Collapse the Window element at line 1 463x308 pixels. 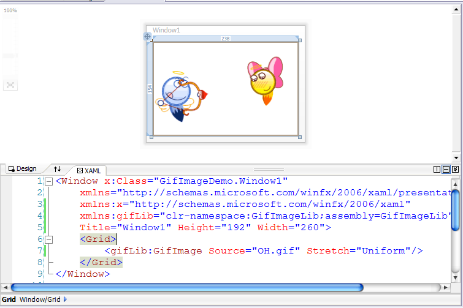pos(48,181)
